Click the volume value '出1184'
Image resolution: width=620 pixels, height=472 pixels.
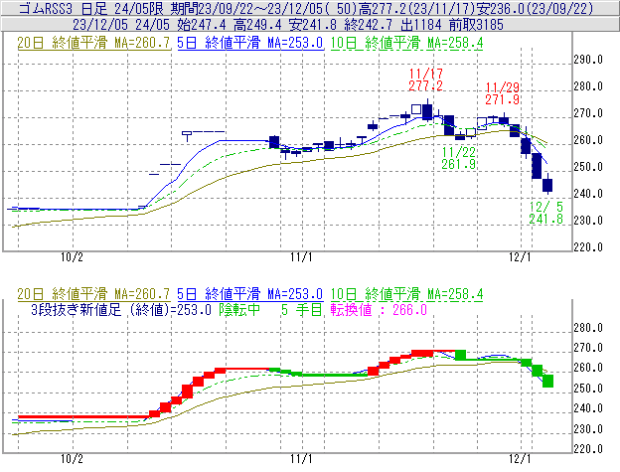click(420, 25)
